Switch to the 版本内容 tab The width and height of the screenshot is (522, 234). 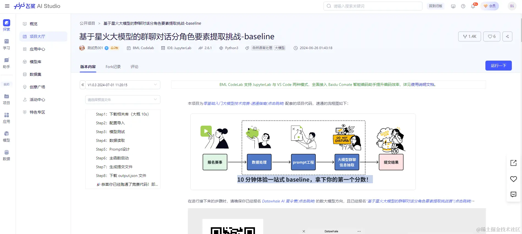88,67
